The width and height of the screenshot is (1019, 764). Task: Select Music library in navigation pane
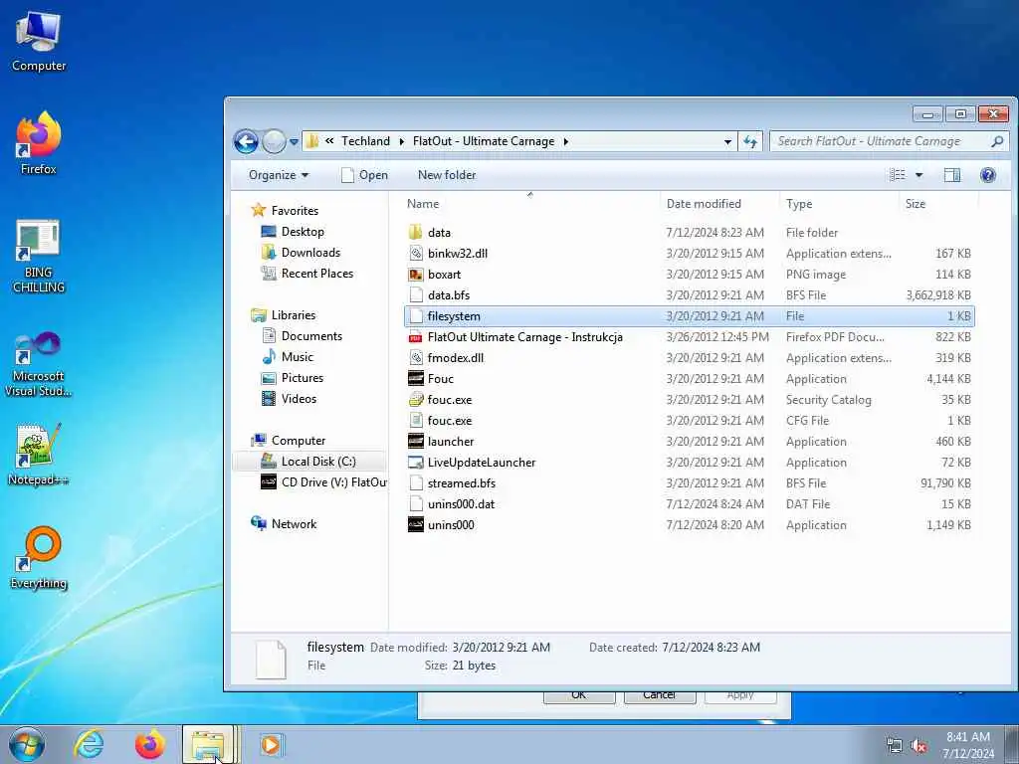pyautogui.click(x=297, y=357)
